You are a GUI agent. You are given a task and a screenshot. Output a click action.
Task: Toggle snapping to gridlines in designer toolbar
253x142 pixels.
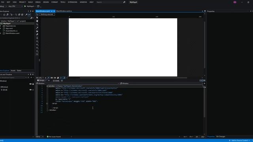[55, 78]
